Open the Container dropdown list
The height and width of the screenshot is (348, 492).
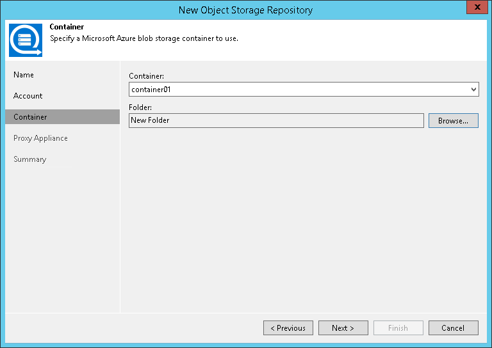coord(473,90)
